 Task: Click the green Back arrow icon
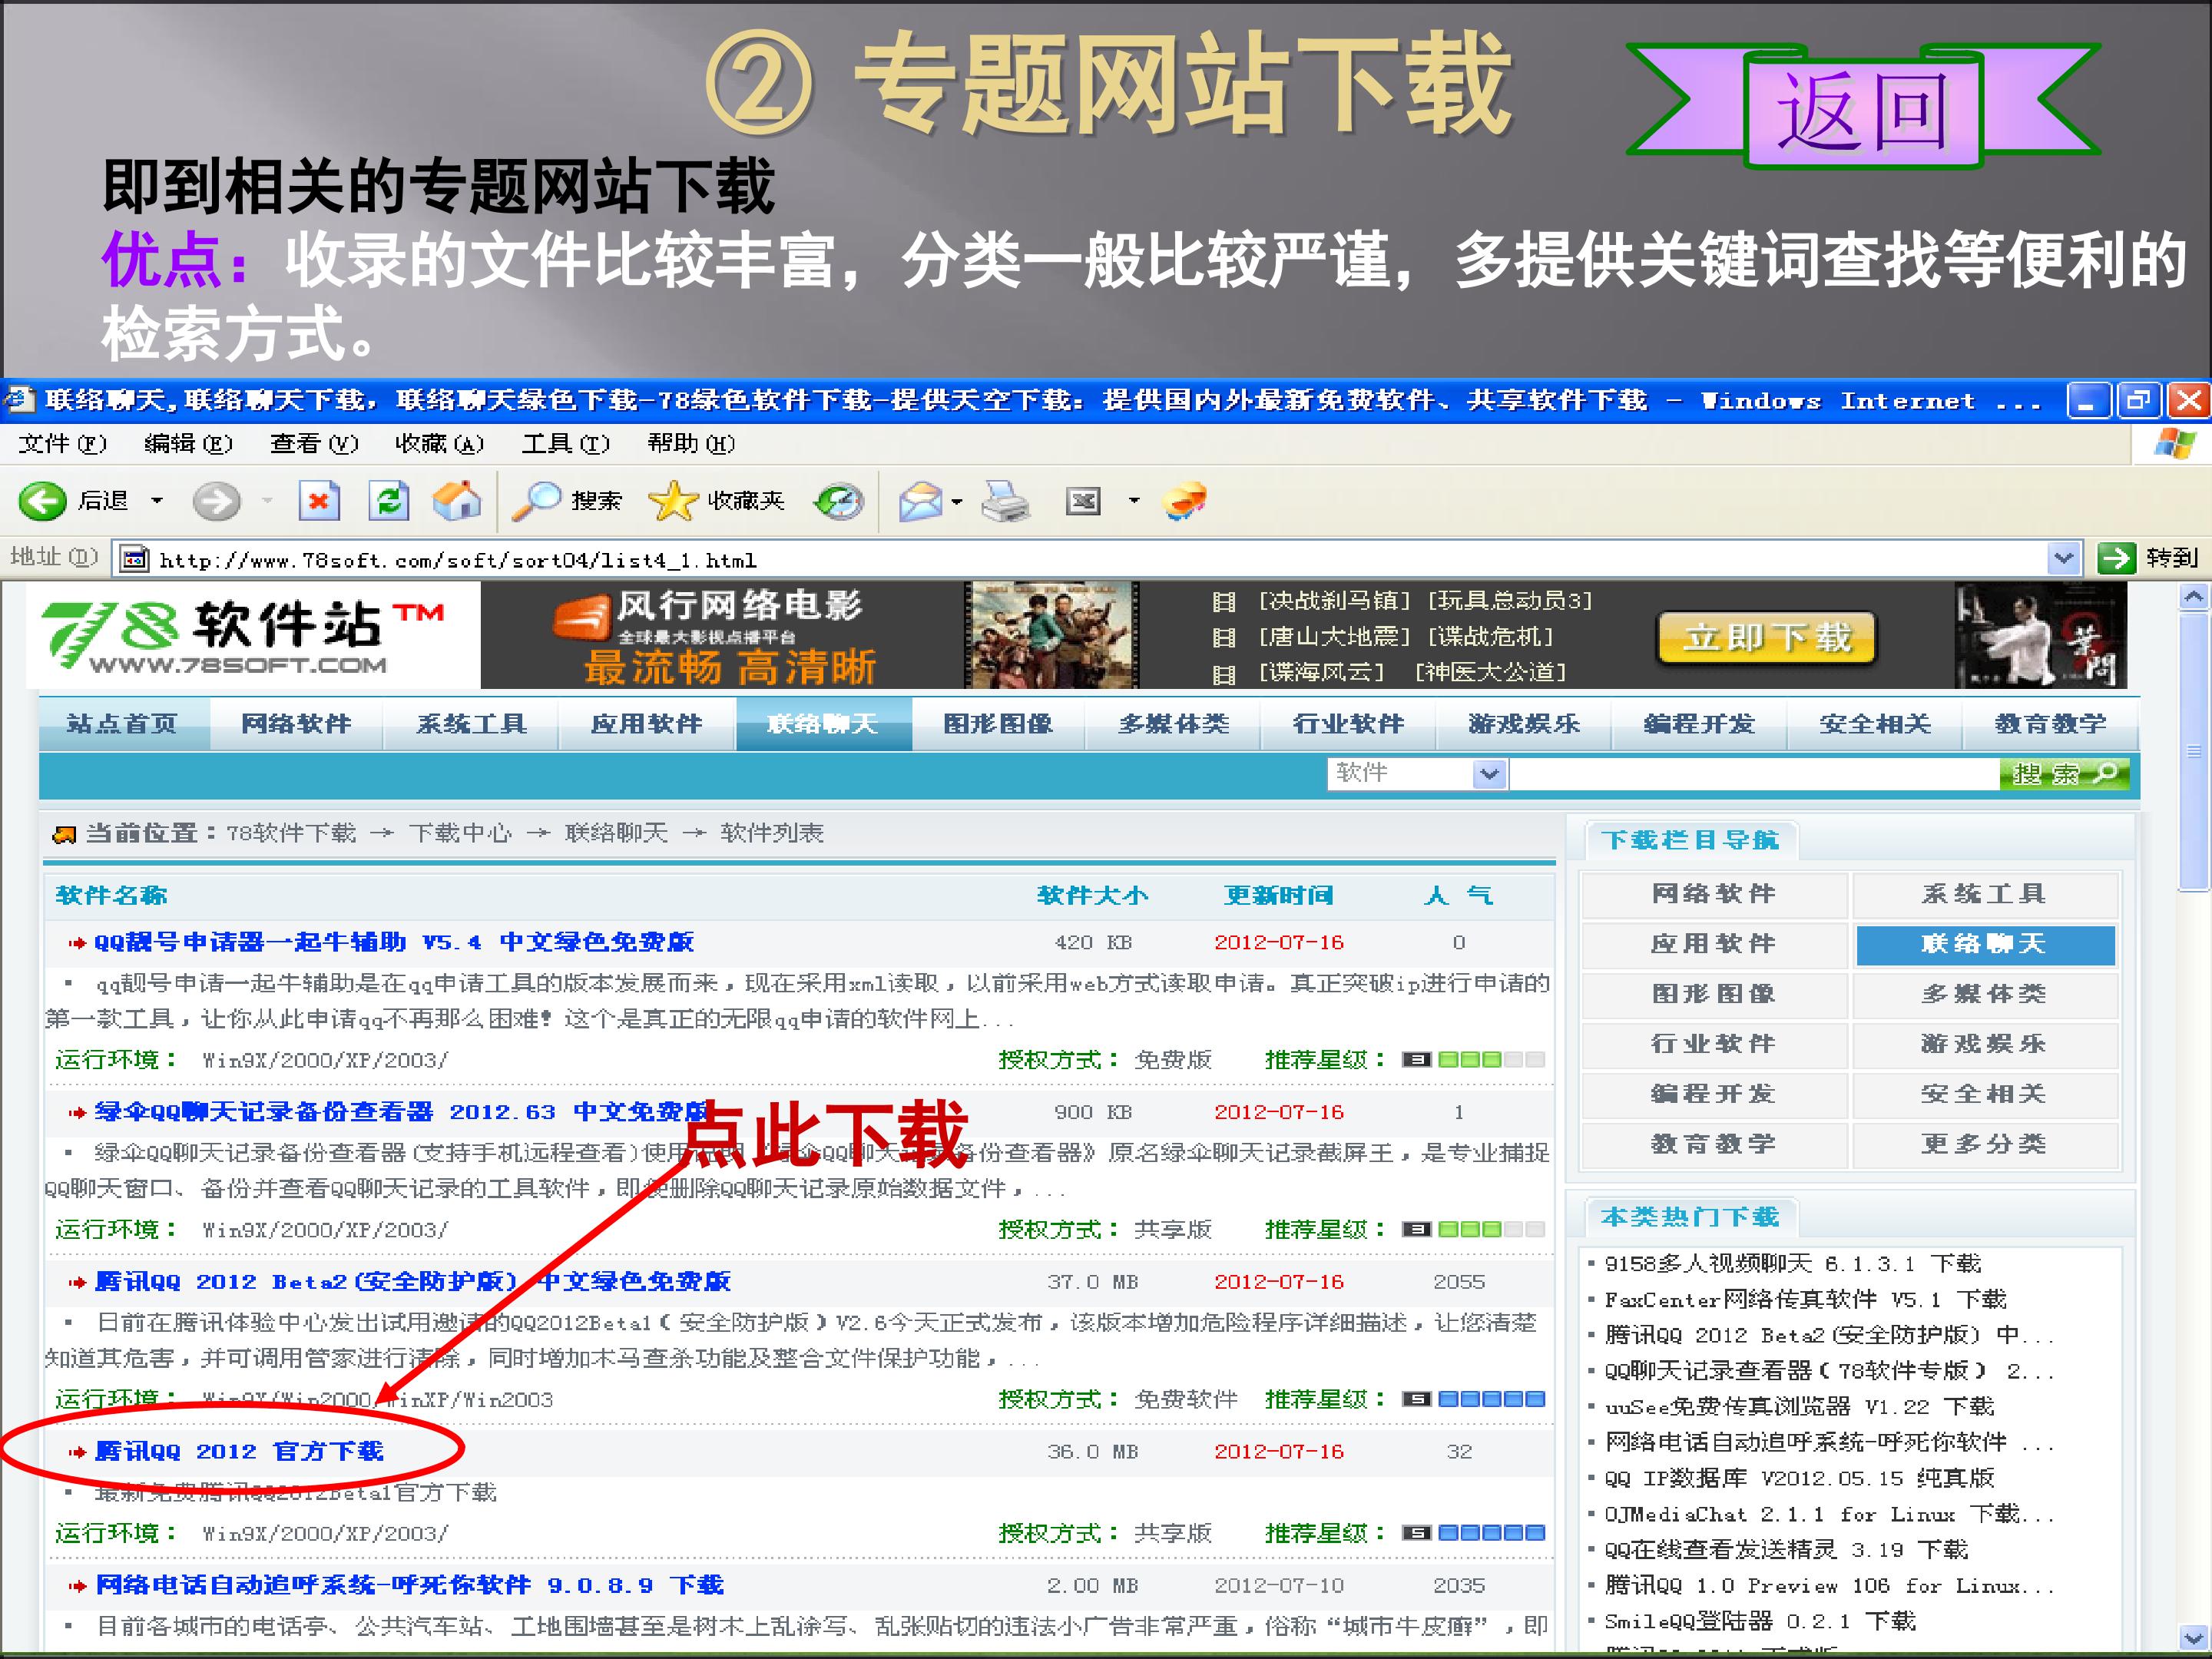pyautogui.click(x=42, y=500)
